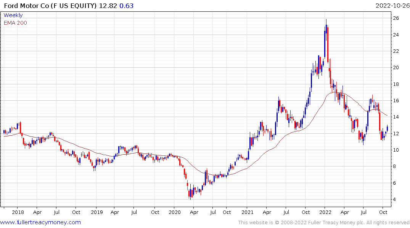Click the price axis label 16
The height and width of the screenshot is (228, 410).
pos(396,101)
